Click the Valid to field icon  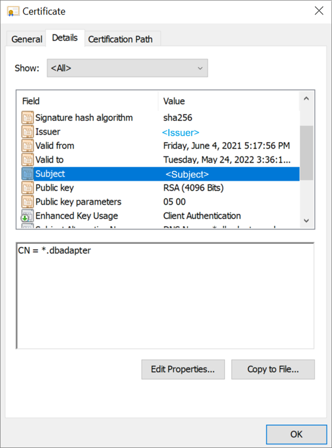27,160
